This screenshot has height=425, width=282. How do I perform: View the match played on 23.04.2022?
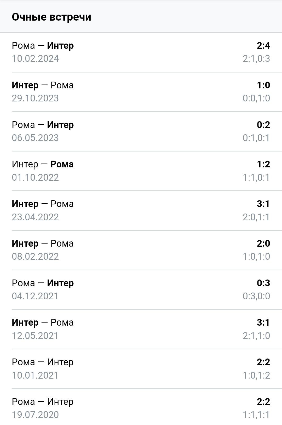pos(141,210)
